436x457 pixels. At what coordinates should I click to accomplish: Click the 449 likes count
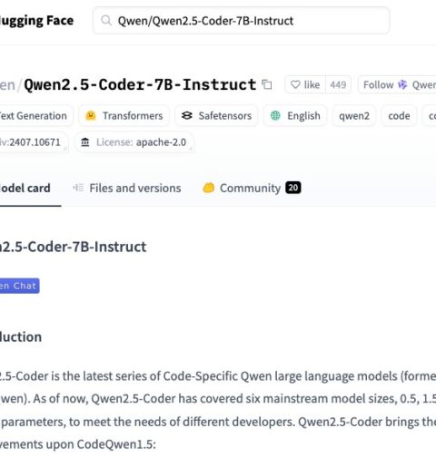pos(338,84)
